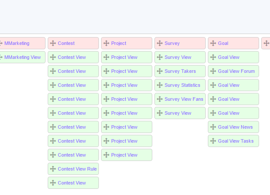Click the move handle on Contest header
Viewport: 270px width, 195px height.
click(53, 43)
